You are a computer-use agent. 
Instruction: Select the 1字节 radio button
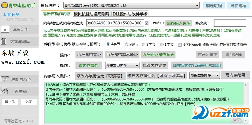162,44
